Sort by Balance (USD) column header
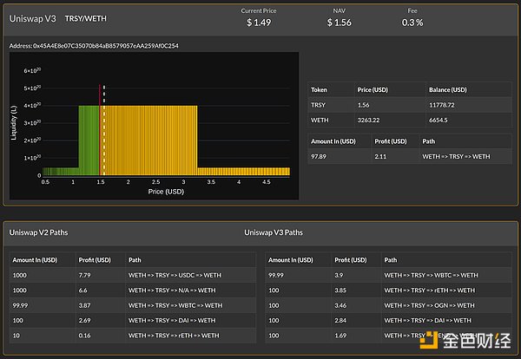This screenshot has height=359, width=521. coord(448,89)
